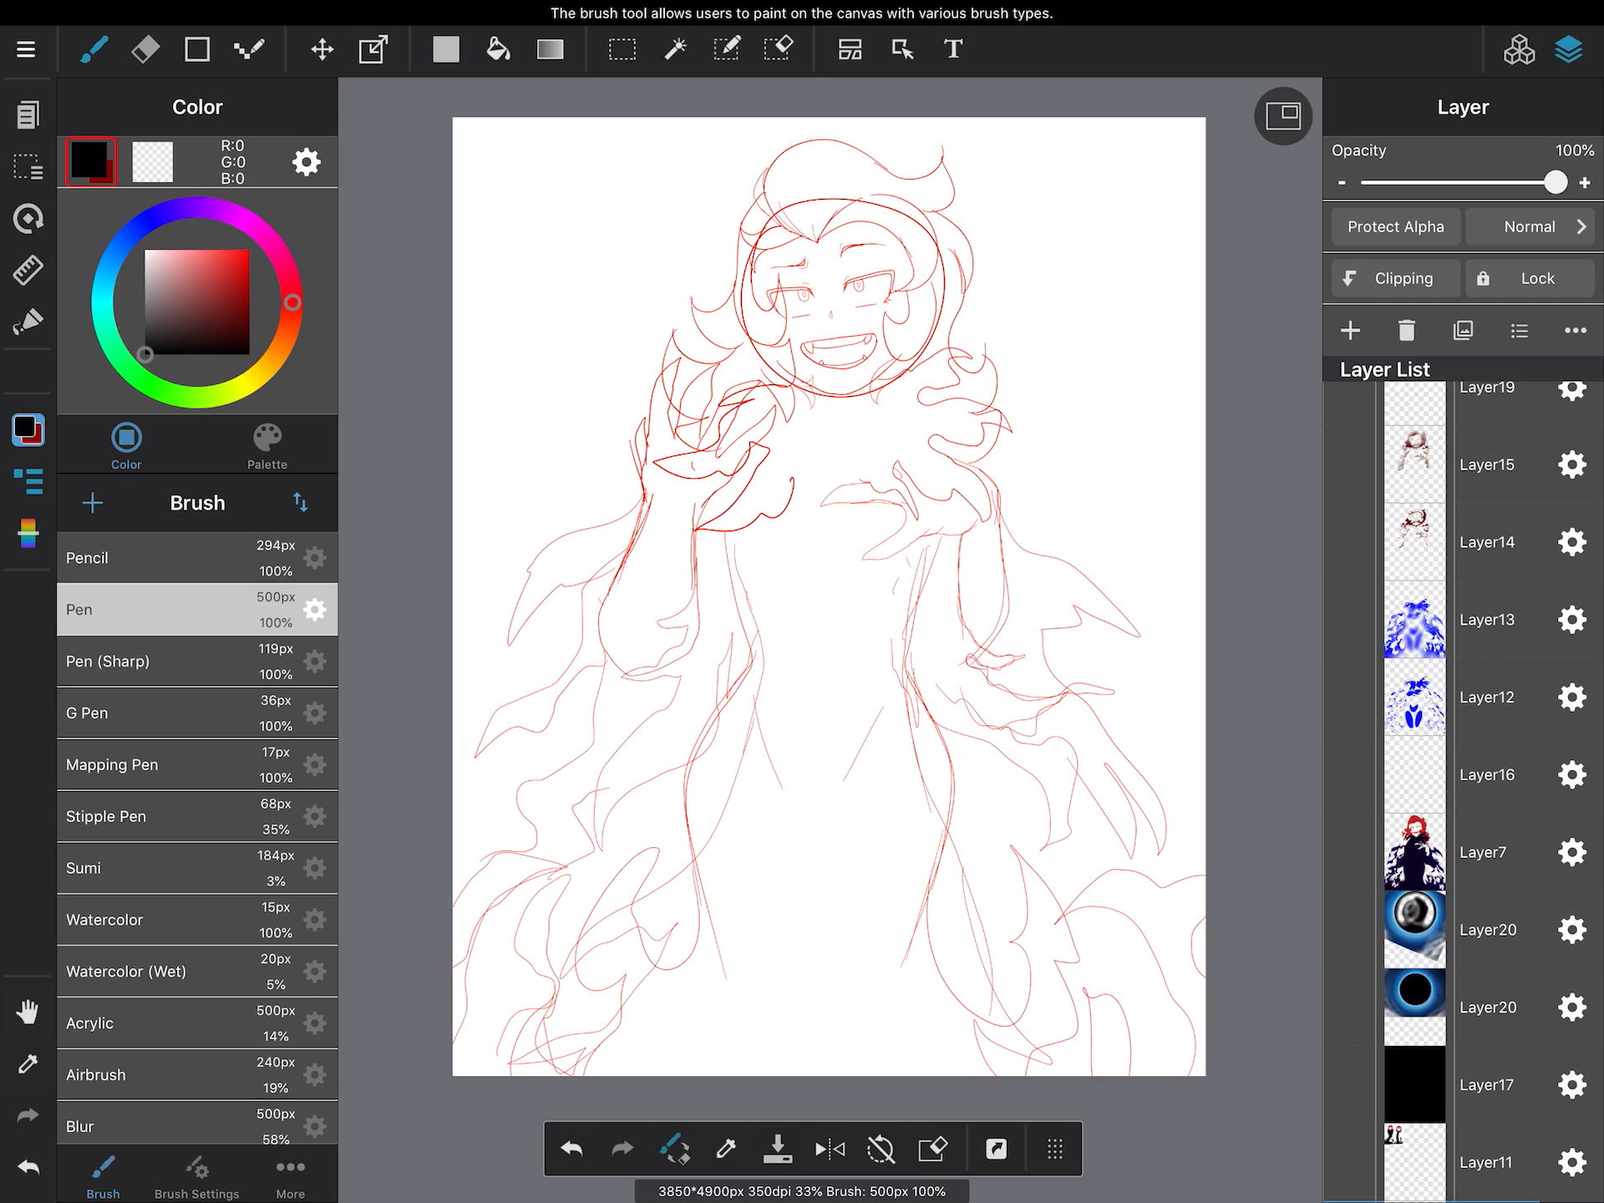Open the Brush bottom tab
Viewport: 1604px width, 1203px height.
103,1176
